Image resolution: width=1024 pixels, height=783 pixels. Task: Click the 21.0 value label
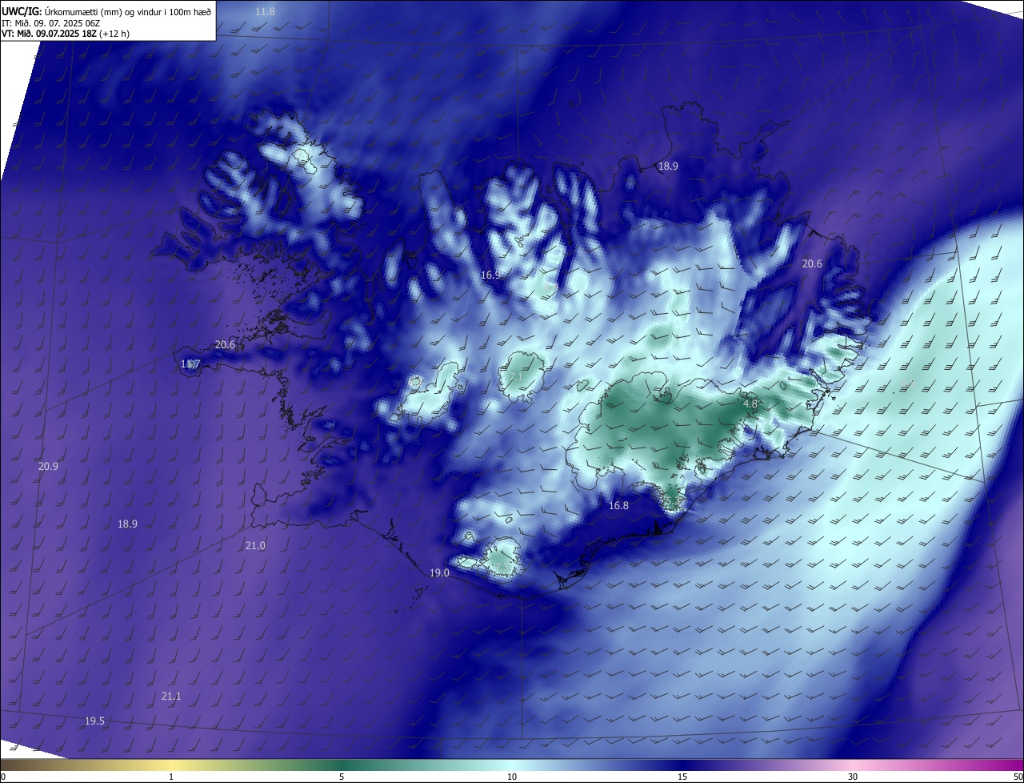(255, 545)
